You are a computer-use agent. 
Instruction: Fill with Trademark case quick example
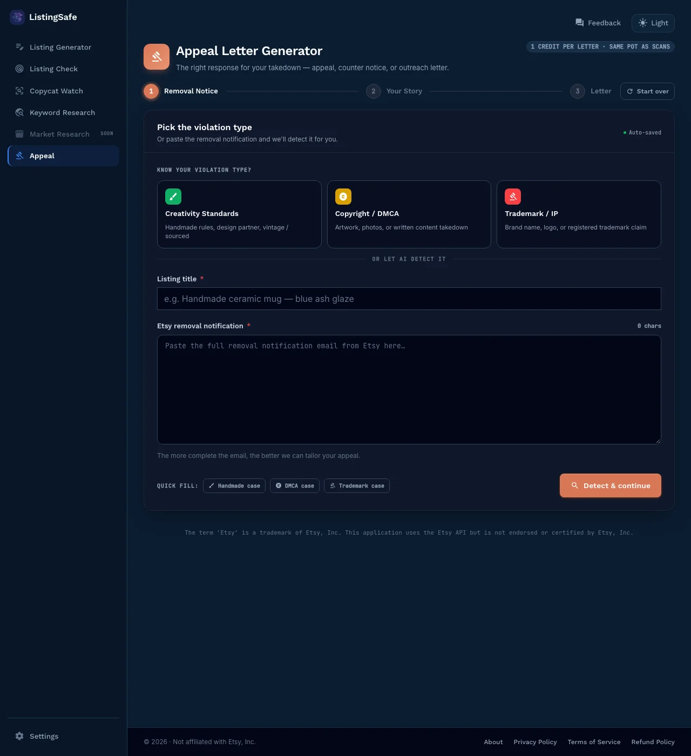click(357, 485)
